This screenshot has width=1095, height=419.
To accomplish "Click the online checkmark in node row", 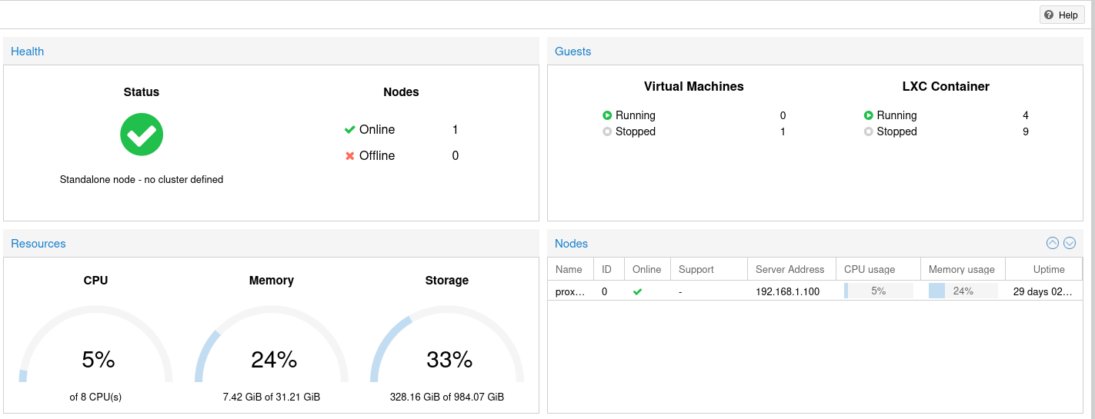I will 637,291.
